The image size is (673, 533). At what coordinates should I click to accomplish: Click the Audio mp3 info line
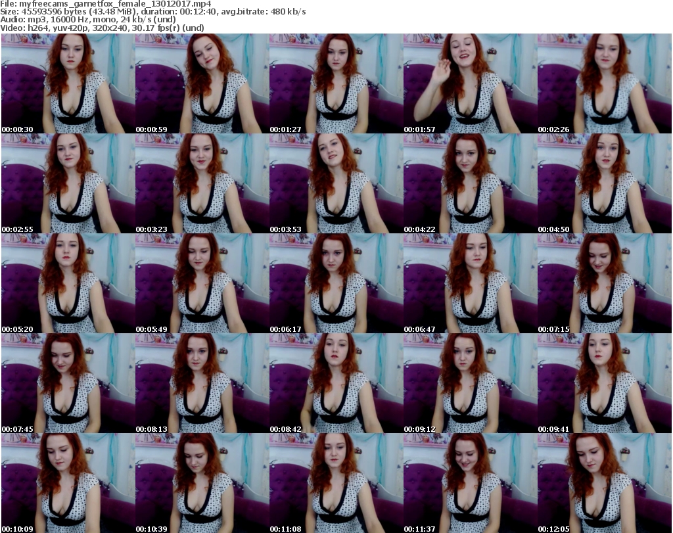pyautogui.click(x=88, y=20)
